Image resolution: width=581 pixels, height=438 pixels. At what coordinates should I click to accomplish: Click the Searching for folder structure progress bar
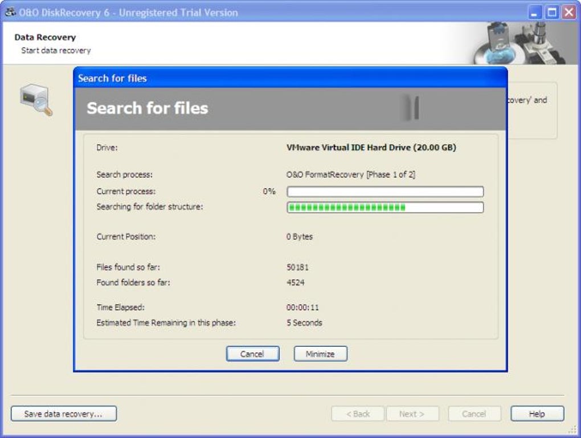(385, 207)
